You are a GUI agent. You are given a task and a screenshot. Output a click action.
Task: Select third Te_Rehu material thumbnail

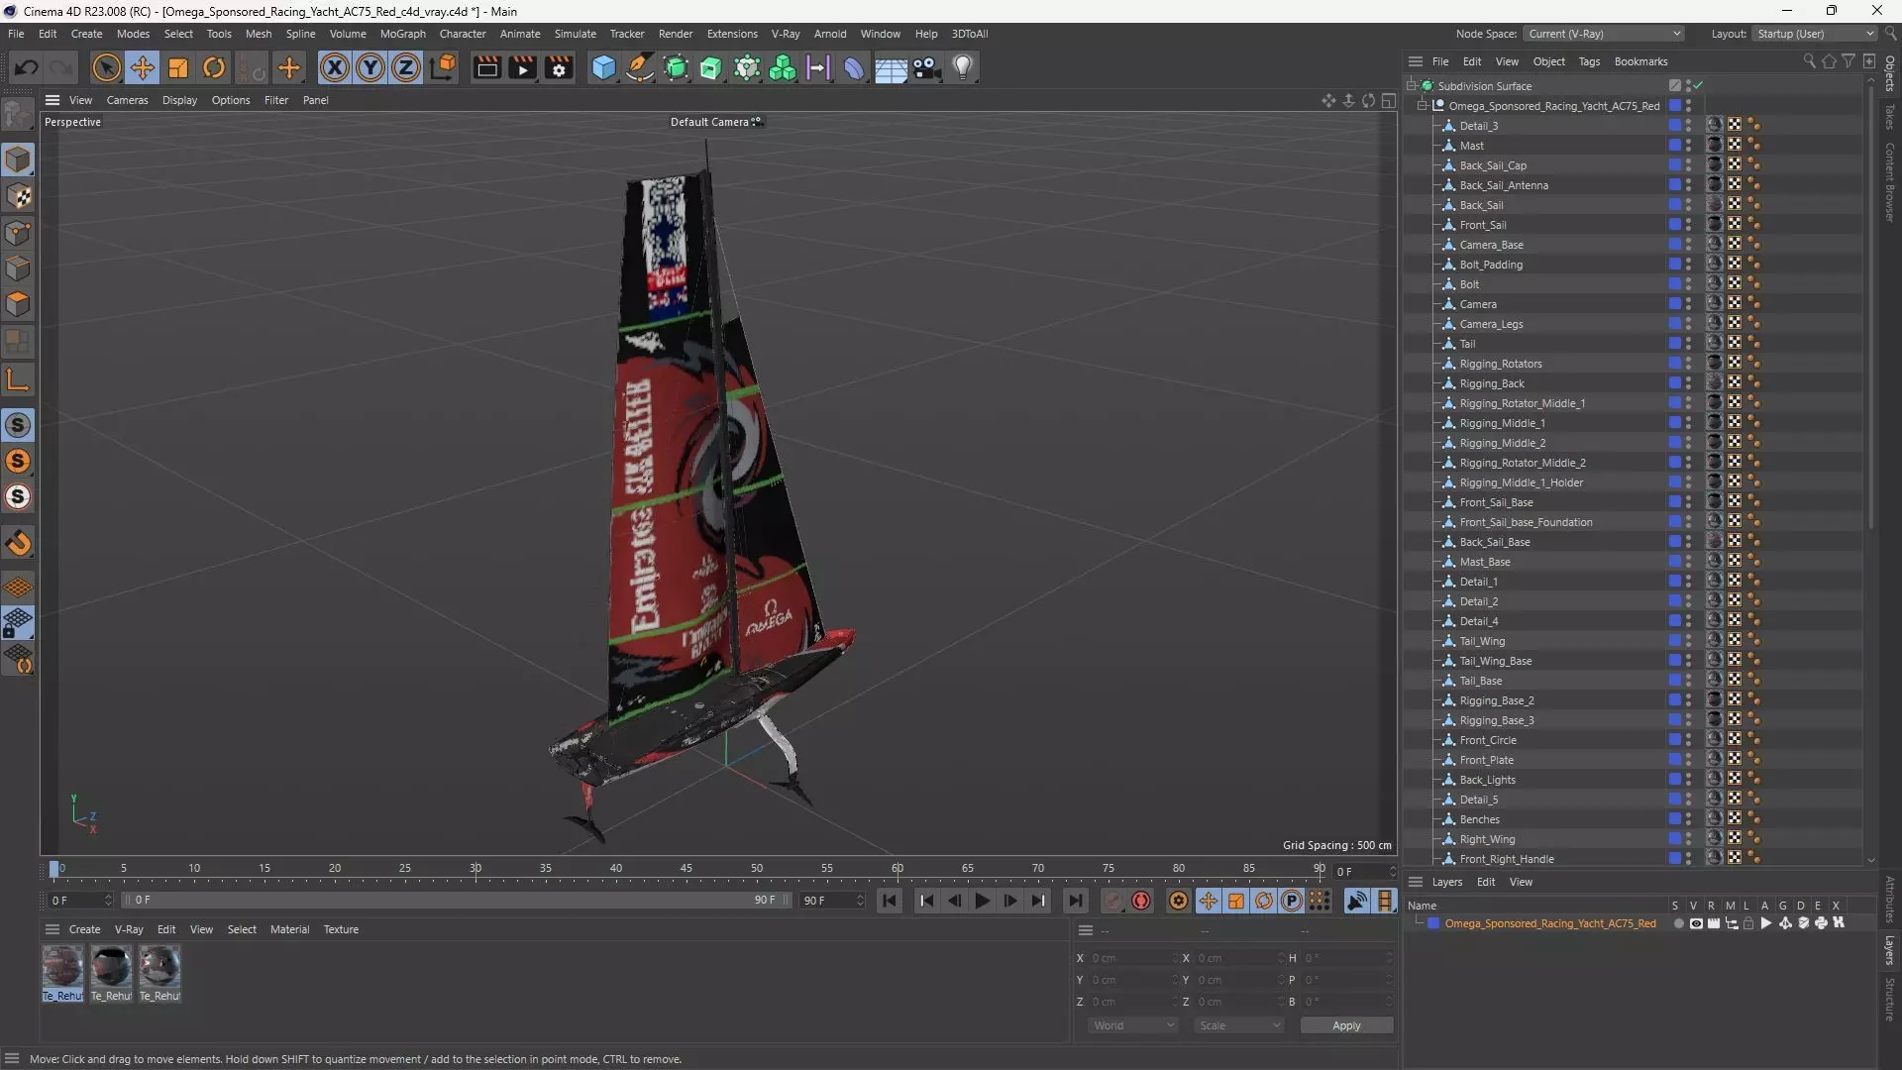pos(159,967)
